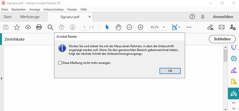Expand the left navigation pane arrow
This screenshot has width=239, height=111.
click(2, 78)
